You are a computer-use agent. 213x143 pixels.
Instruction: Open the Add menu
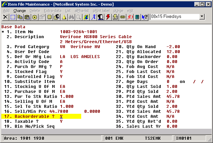[x=6, y=11]
